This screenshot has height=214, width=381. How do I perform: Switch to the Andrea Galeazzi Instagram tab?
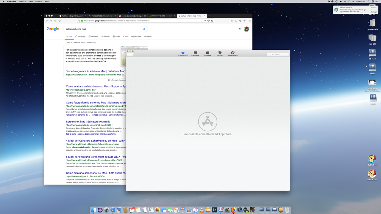coord(132,16)
